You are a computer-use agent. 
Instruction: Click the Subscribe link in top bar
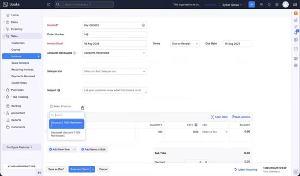tap(210, 4)
